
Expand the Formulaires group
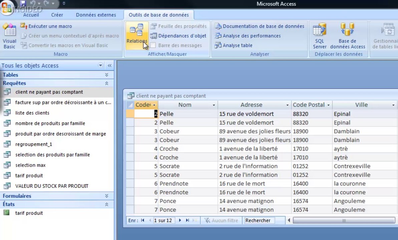[x=107, y=196]
